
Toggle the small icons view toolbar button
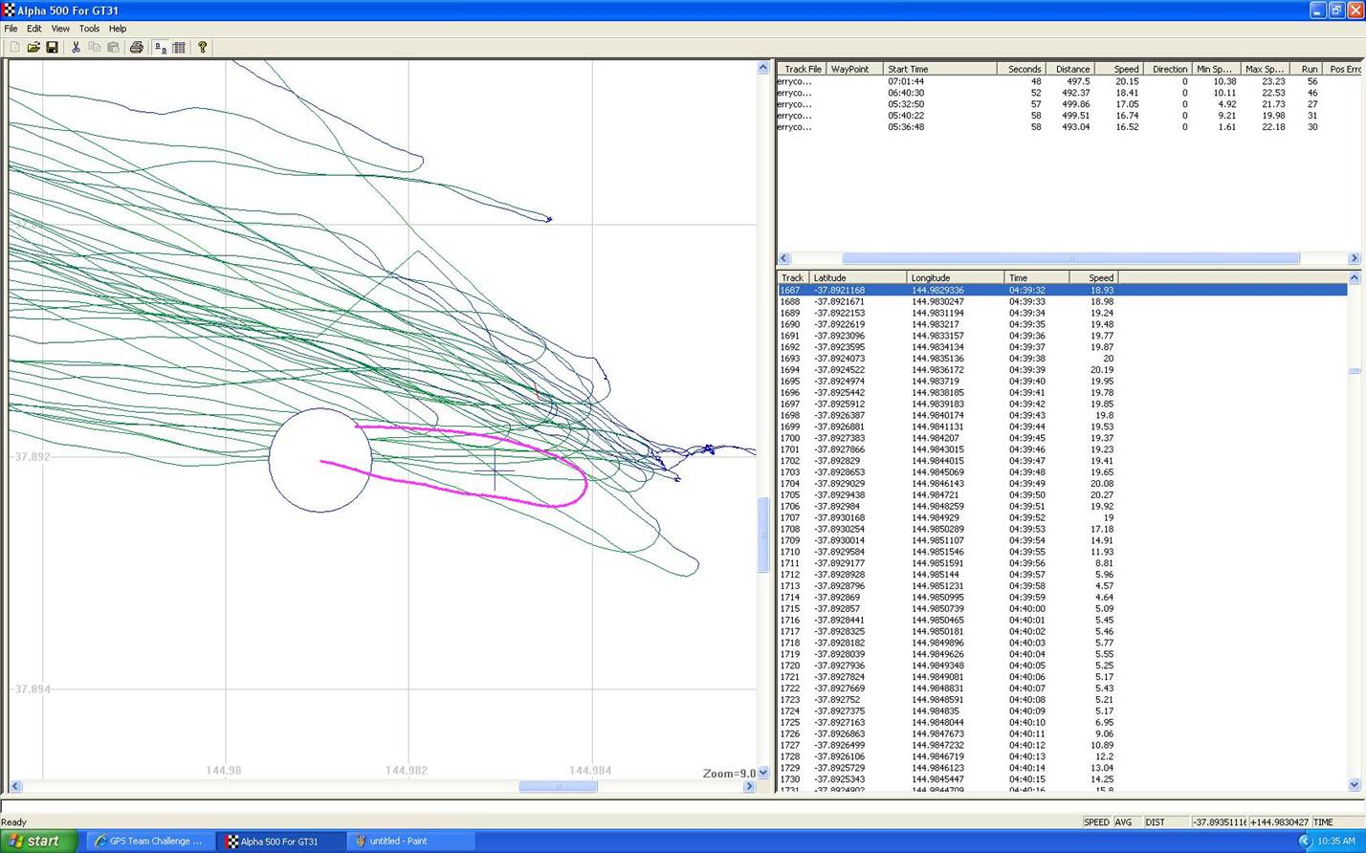(160, 47)
